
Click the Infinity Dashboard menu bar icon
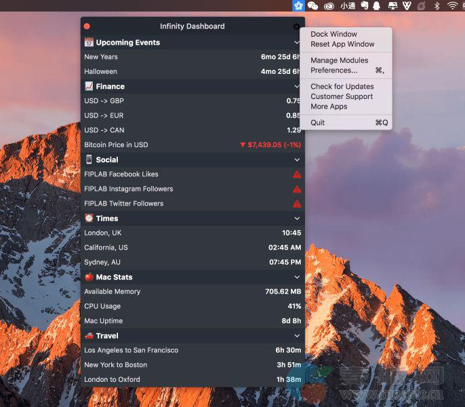click(x=298, y=5)
